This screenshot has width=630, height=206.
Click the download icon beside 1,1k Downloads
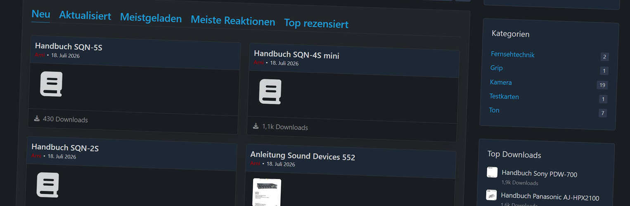[256, 126]
